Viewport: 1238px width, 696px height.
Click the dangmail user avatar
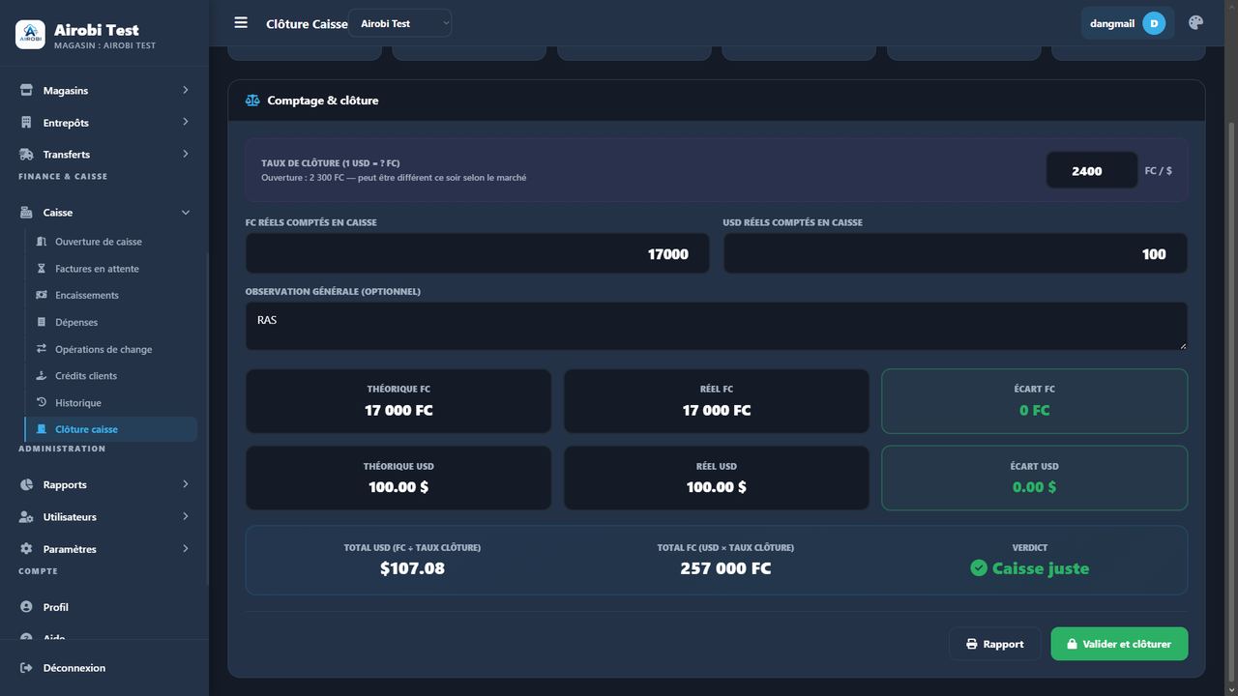click(x=1154, y=23)
